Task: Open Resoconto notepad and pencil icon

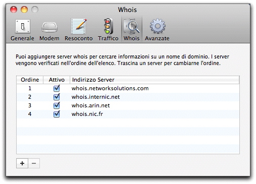Action: [79, 26]
